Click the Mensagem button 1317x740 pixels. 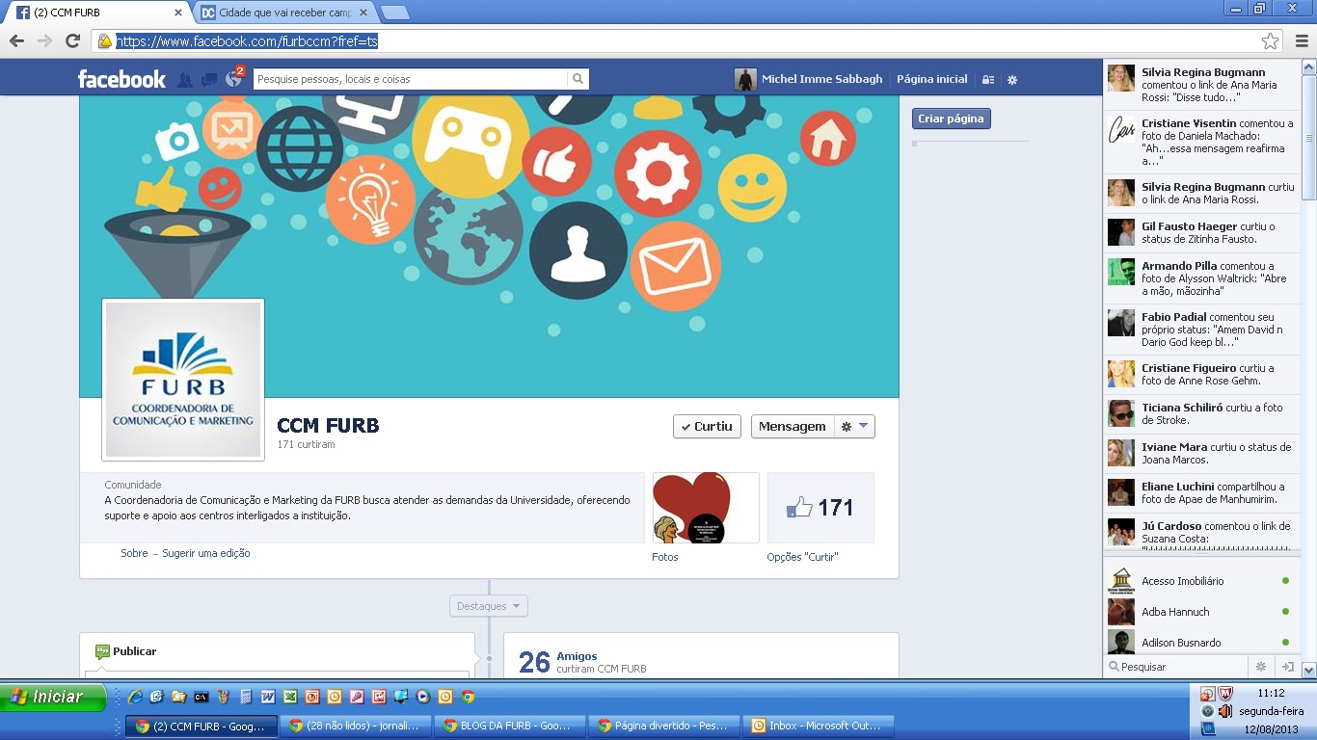tap(793, 426)
